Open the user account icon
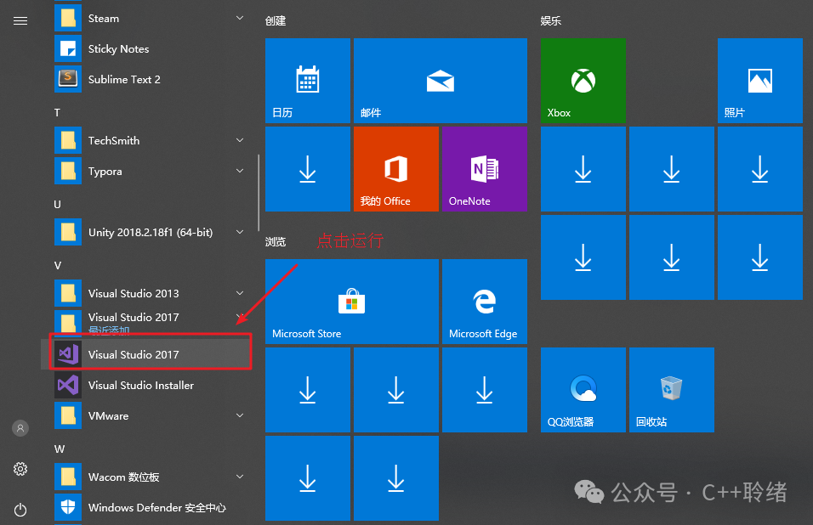 point(20,428)
